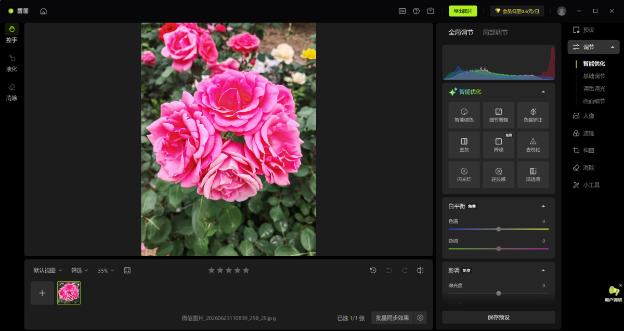This screenshot has width=624, height=331.
Task: Apply 闪光灯 flash effect
Action: (464, 175)
